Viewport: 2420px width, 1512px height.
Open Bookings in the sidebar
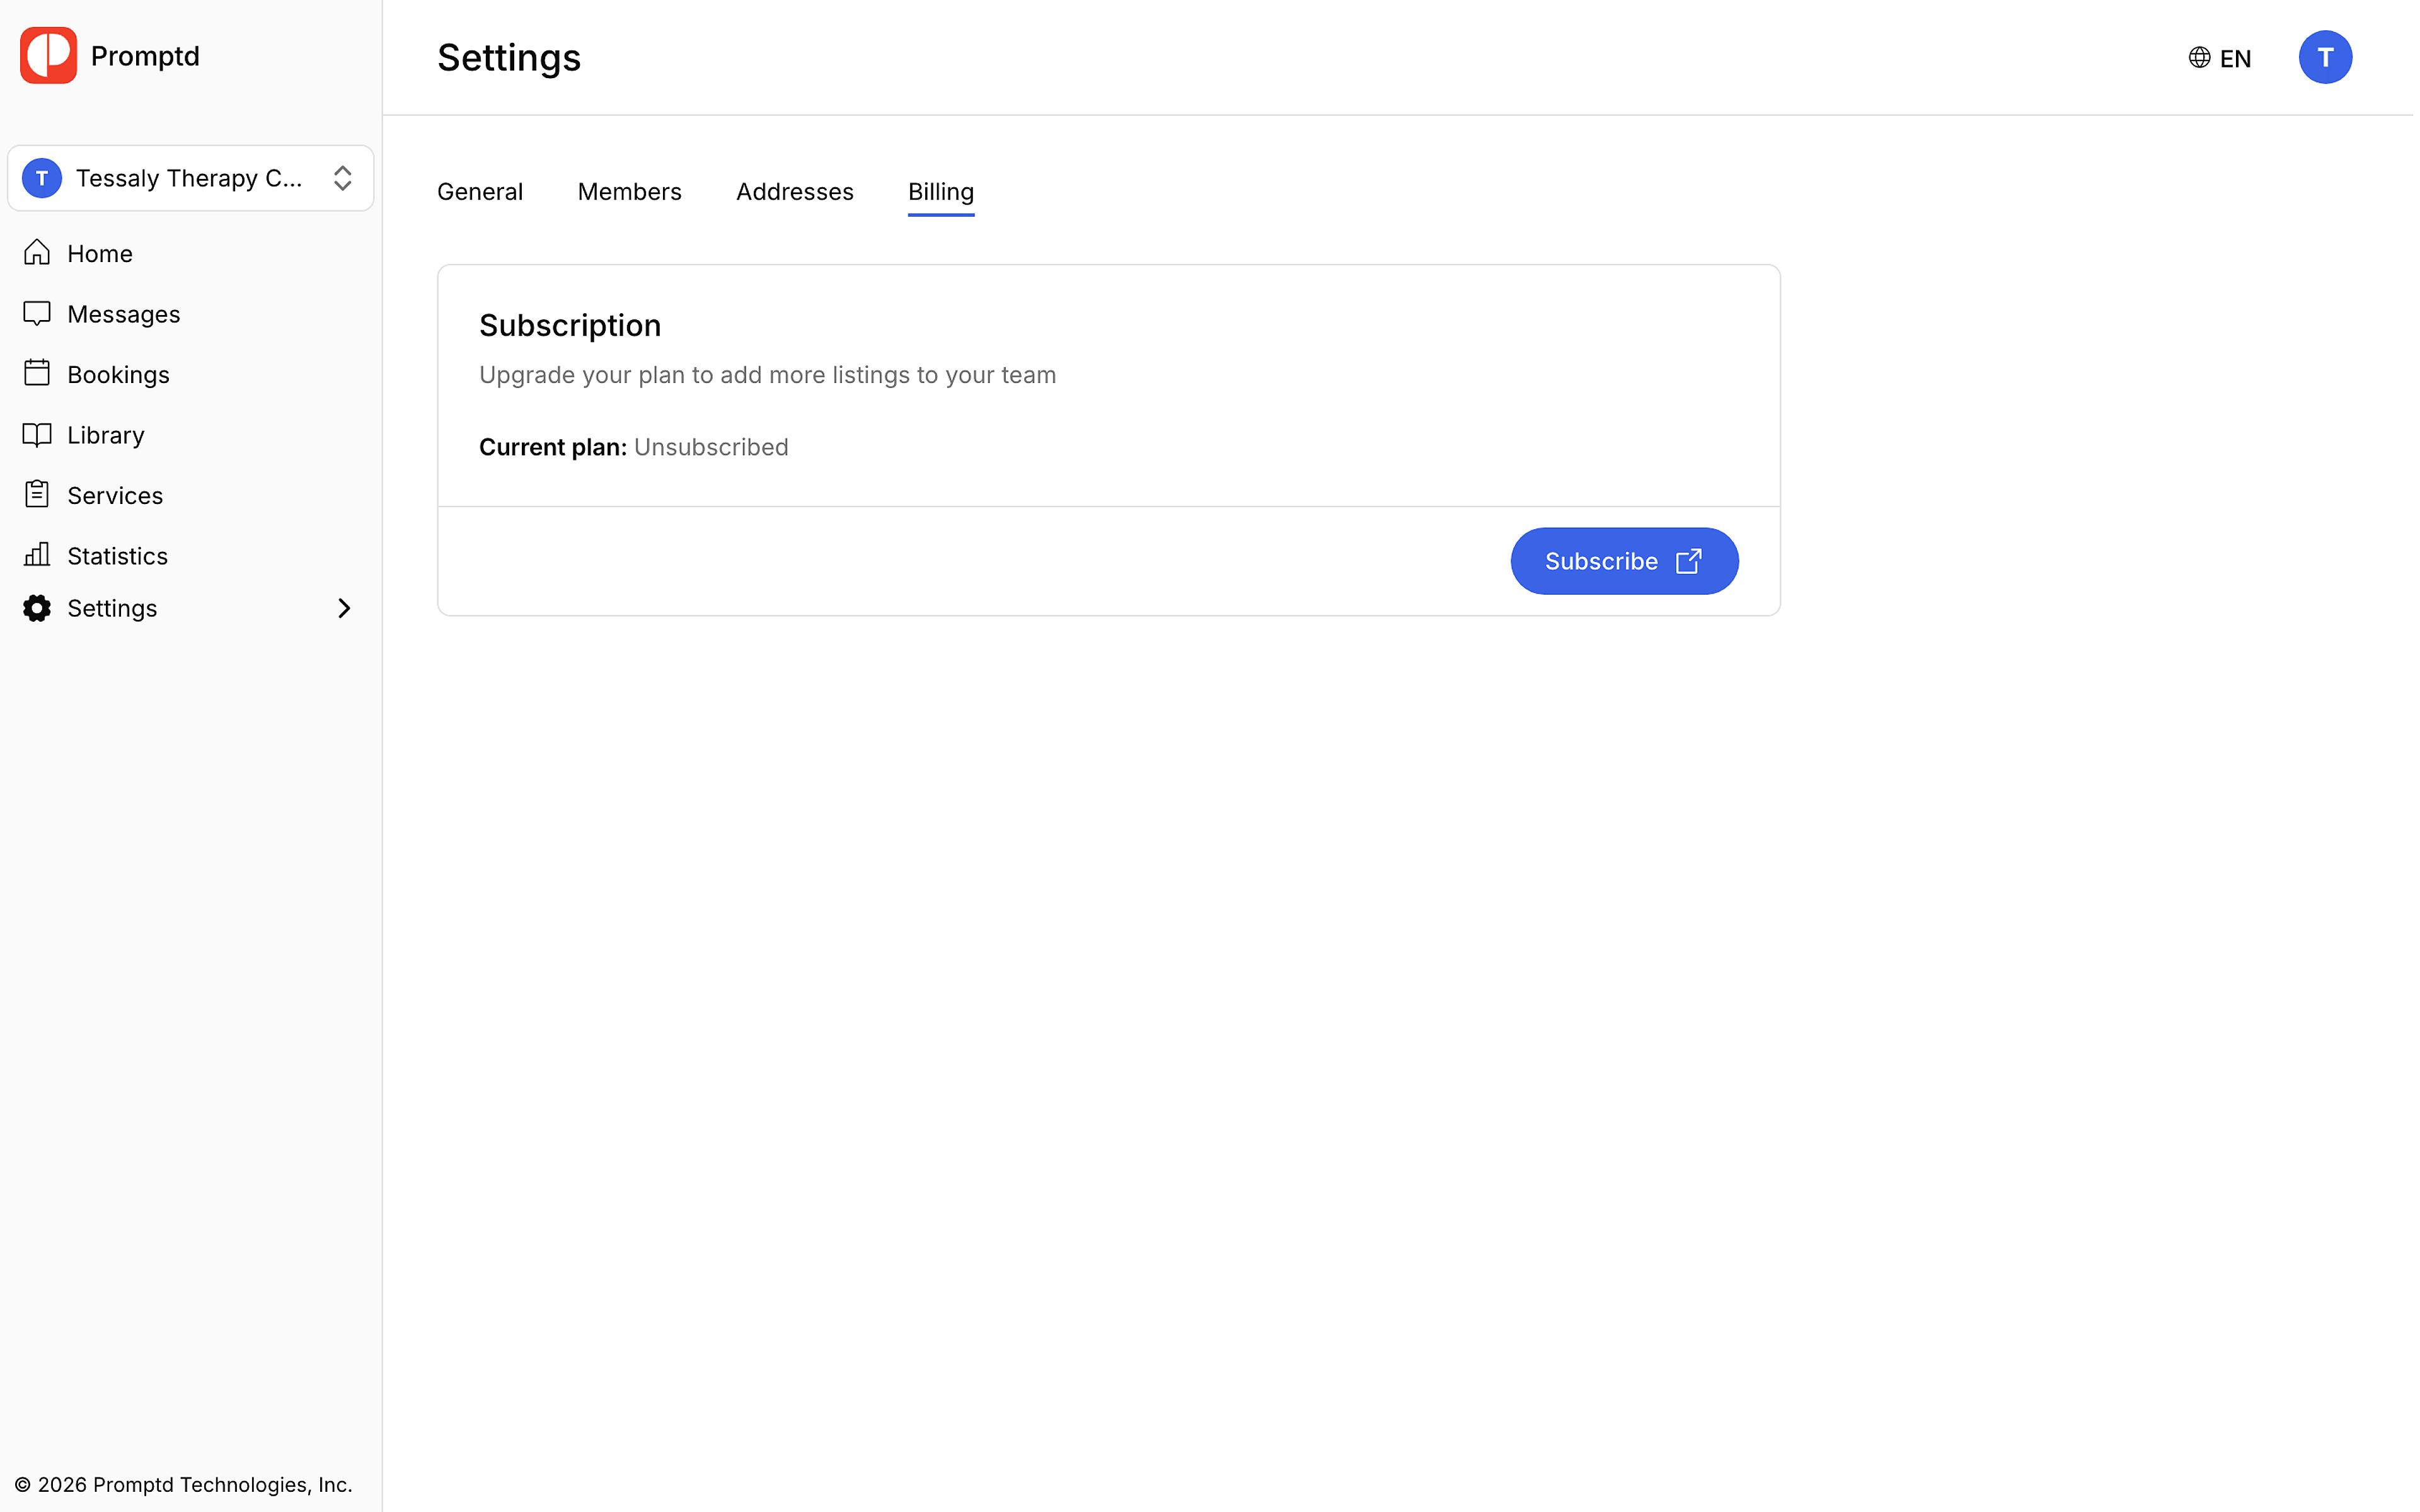(x=191, y=375)
